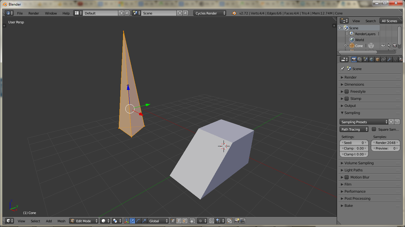Expand the Cone item in outliner
The height and width of the screenshot is (227, 405).
click(345, 46)
